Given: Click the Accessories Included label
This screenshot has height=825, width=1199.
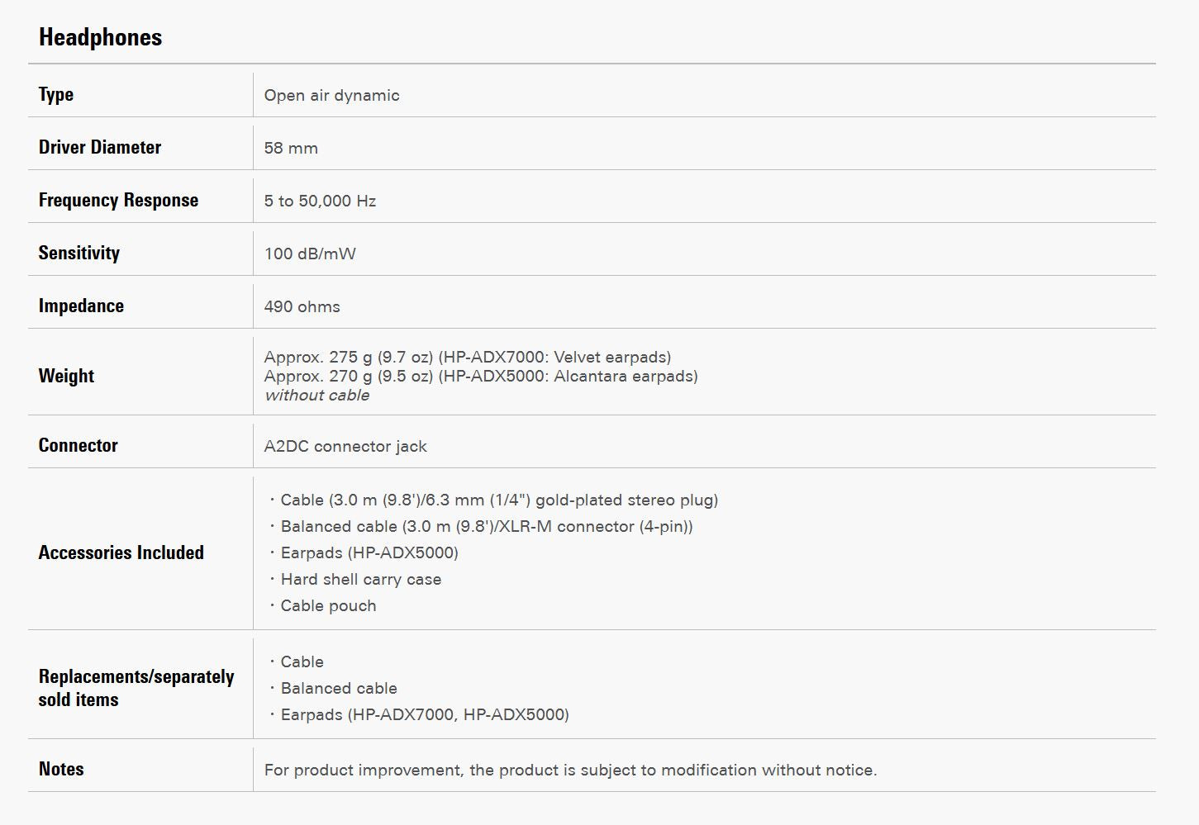Looking at the screenshot, I should [121, 552].
